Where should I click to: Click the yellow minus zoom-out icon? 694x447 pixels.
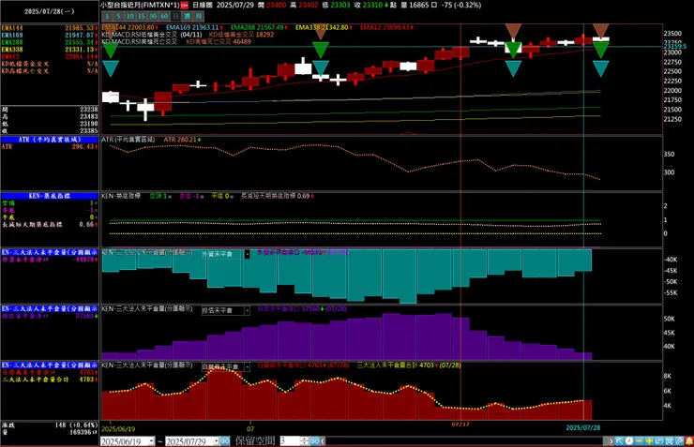[639, 440]
